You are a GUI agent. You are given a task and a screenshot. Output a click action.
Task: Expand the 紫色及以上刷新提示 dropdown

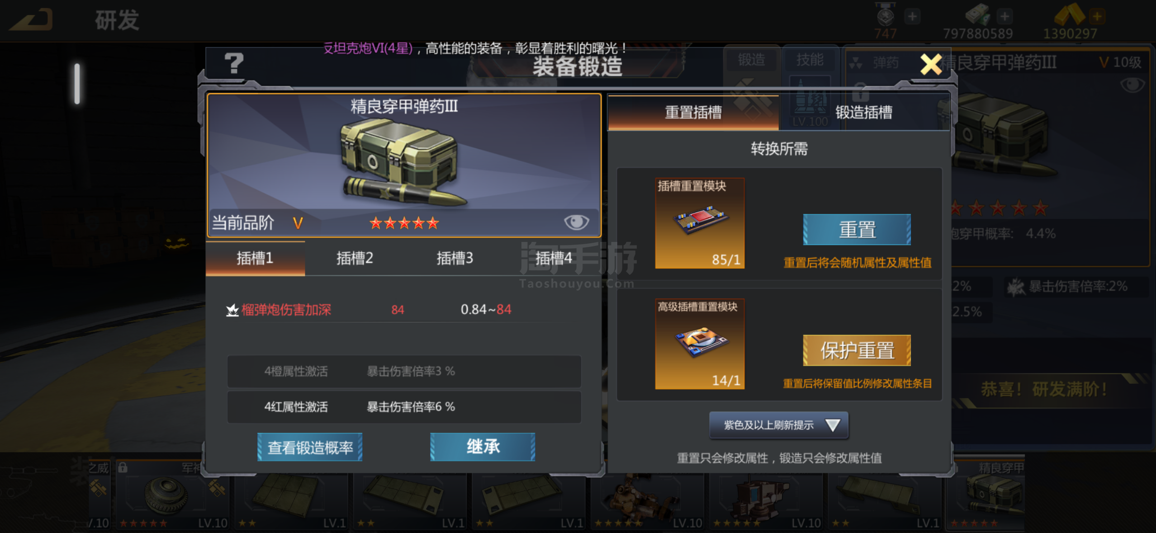point(779,425)
